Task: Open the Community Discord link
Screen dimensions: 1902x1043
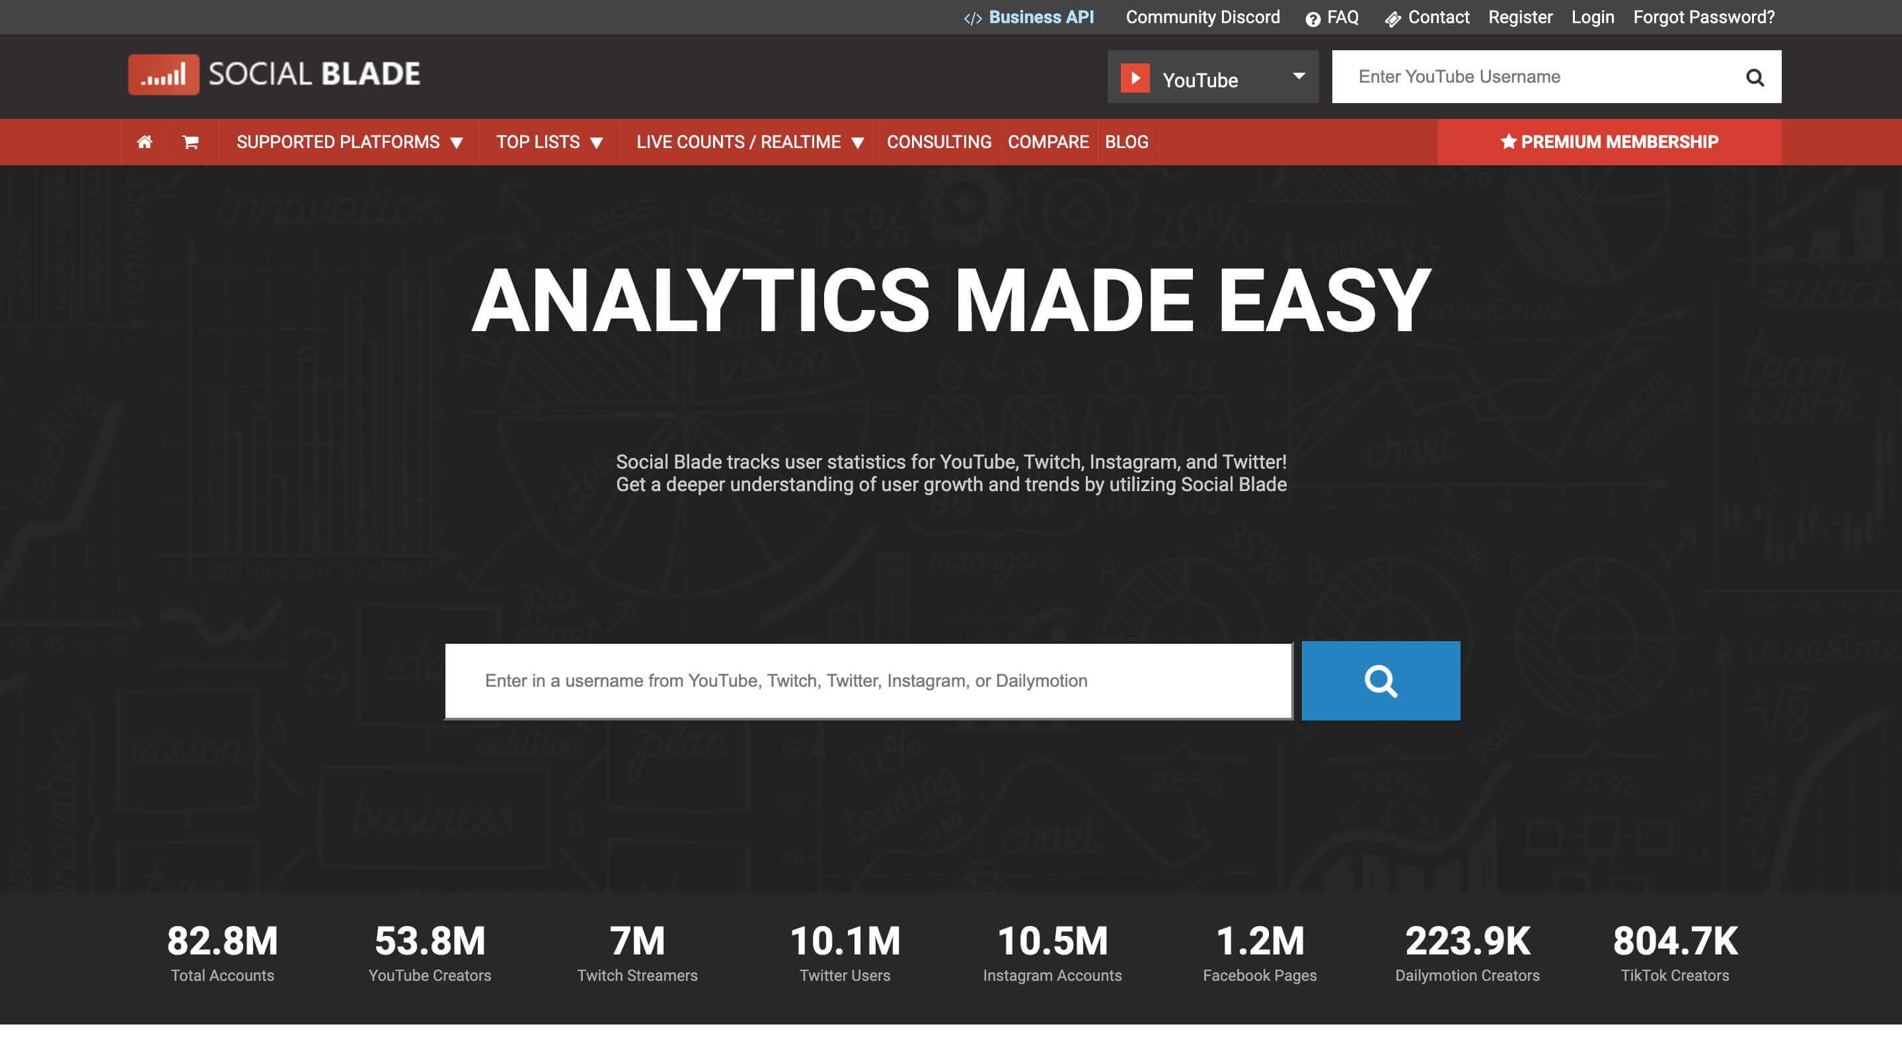Action: [1202, 17]
